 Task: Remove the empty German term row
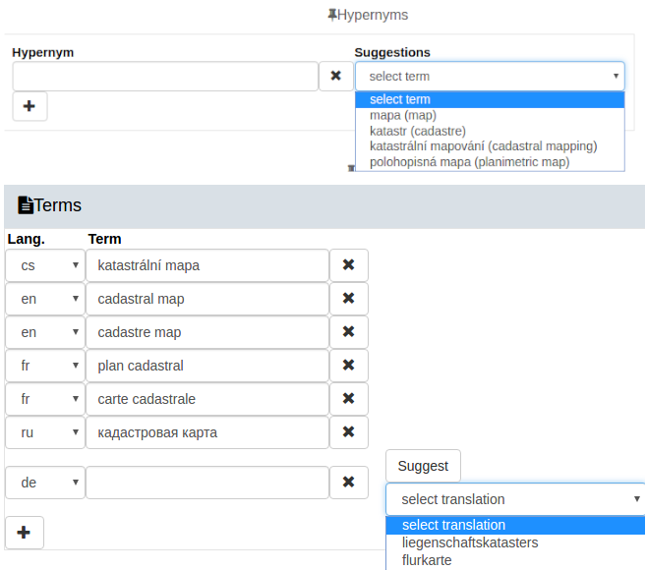[x=348, y=483]
